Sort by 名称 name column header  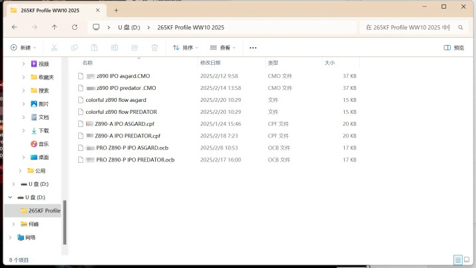88,63
